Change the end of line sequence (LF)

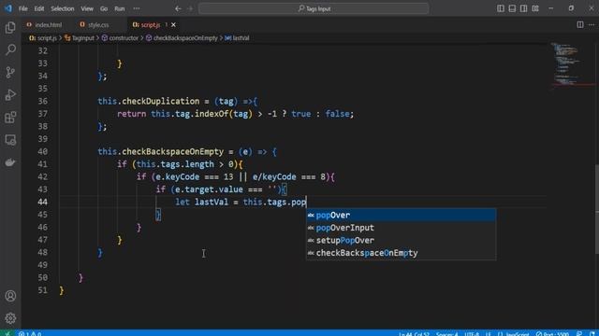tap(489, 334)
